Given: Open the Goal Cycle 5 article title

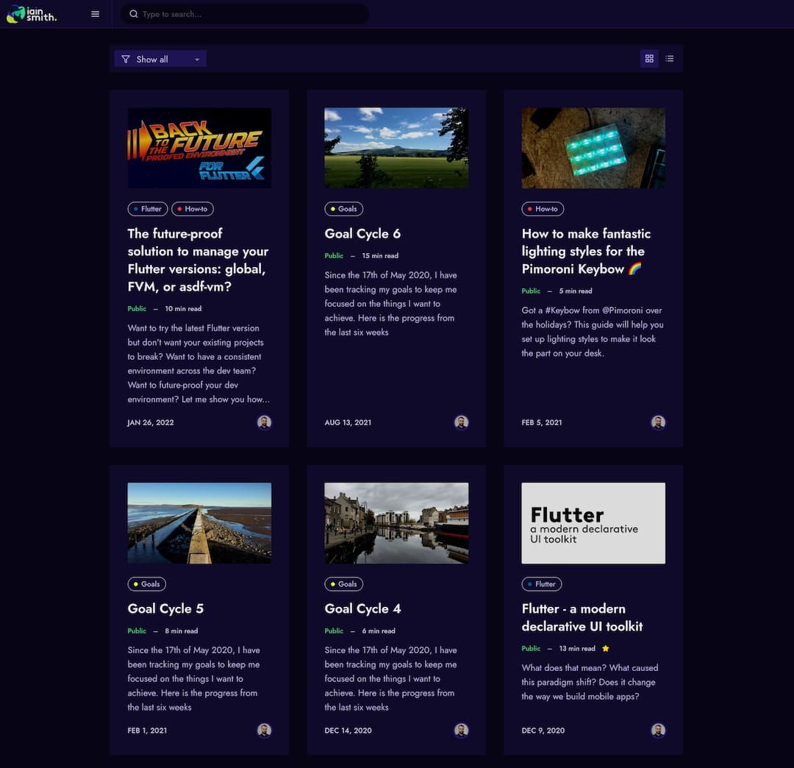Looking at the screenshot, I should click(165, 608).
